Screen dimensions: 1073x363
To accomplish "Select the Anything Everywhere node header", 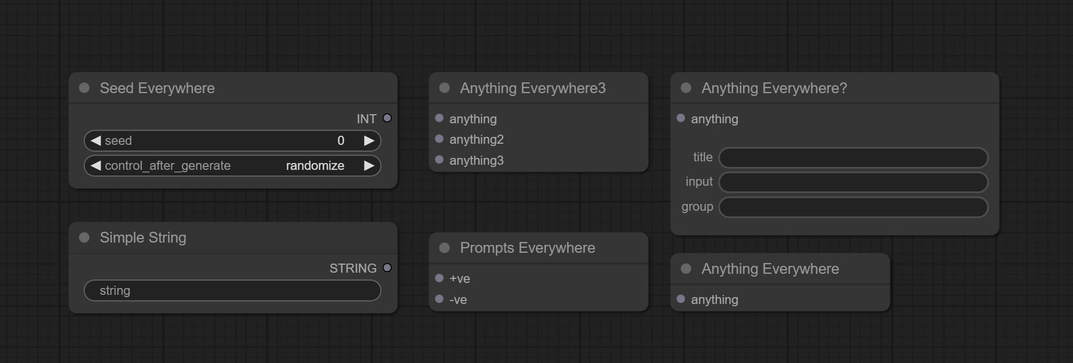I will pyautogui.click(x=771, y=269).
